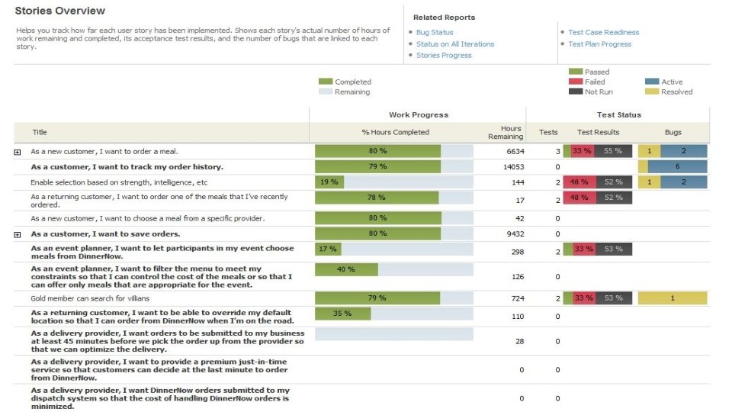Expand the 'save orders' story row
The height and width of the screenshot is (412, 732).
18,234
